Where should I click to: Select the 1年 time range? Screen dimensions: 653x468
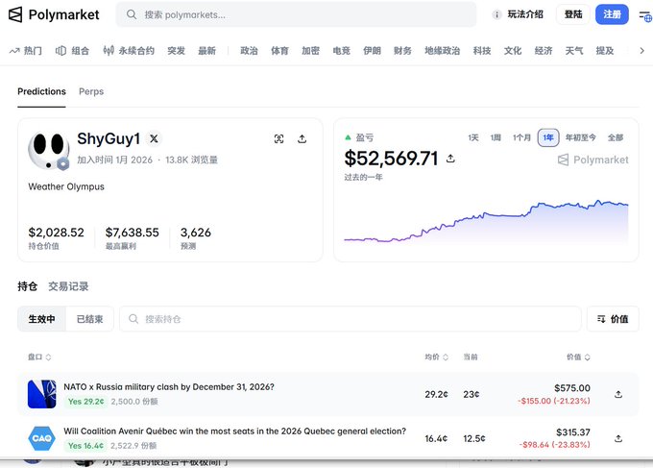pyautogui.click(x=548, y=137)
